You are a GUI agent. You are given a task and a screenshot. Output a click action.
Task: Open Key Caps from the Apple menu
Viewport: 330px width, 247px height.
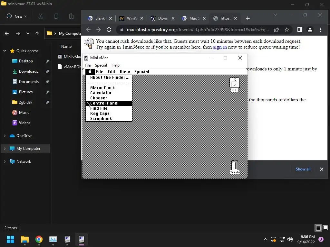point(109,114)
